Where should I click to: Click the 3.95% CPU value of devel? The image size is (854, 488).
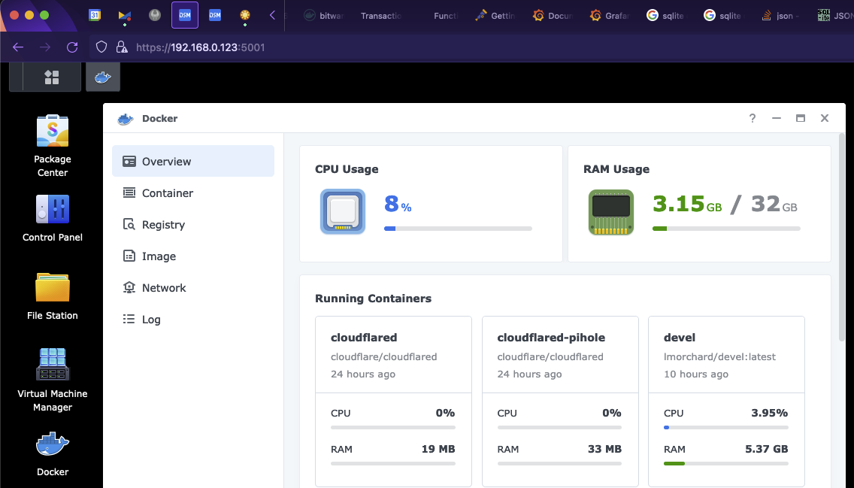pos(770,413)
